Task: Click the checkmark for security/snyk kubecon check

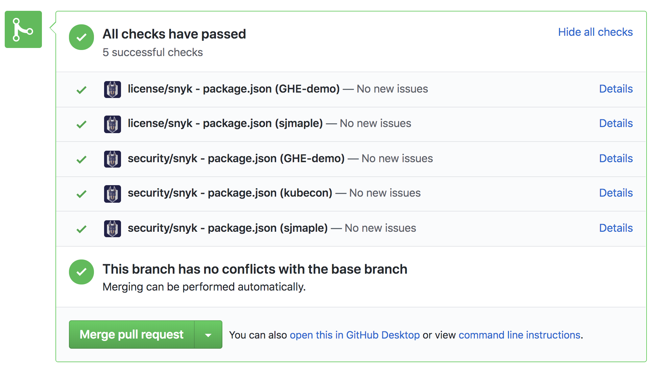Action: pos(81,194)
